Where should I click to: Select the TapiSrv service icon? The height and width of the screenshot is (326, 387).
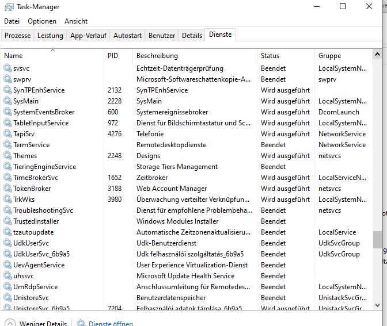(x=7, y=134)
